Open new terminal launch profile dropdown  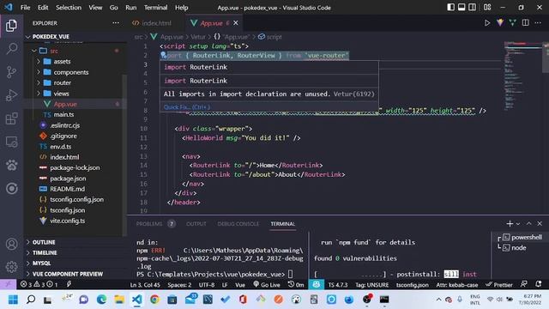pos(518,223)
